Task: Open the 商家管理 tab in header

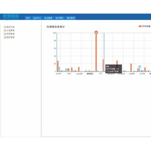Action: point(71,18)
